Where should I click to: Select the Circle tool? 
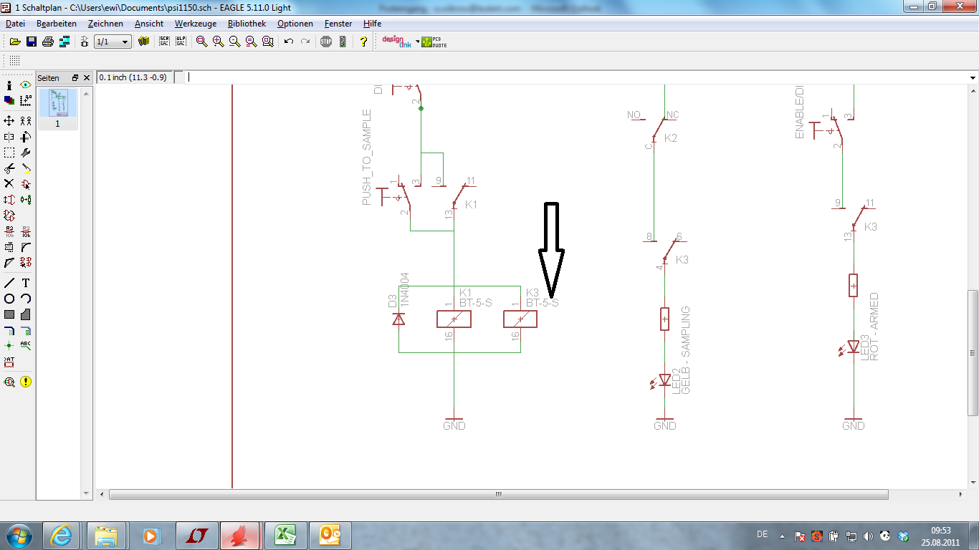[9, 299]
